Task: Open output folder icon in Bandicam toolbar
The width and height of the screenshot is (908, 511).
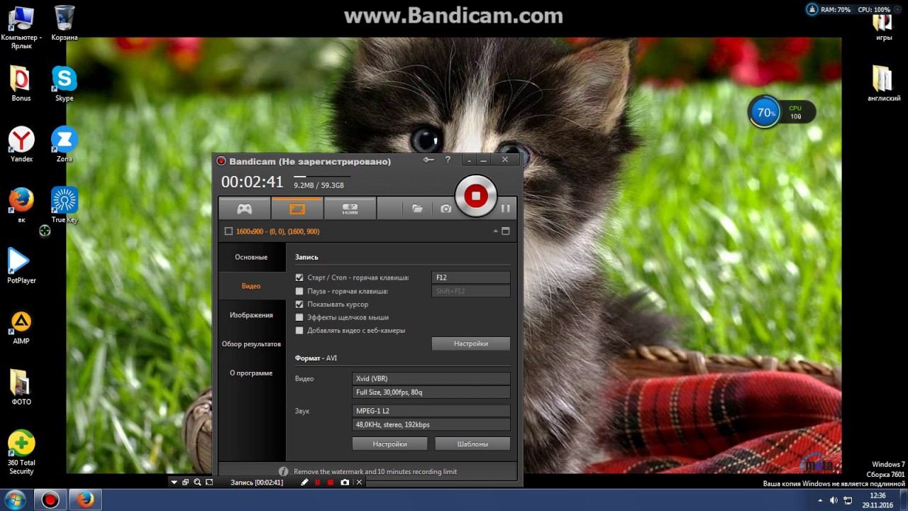Action: (x=417, y=209)
